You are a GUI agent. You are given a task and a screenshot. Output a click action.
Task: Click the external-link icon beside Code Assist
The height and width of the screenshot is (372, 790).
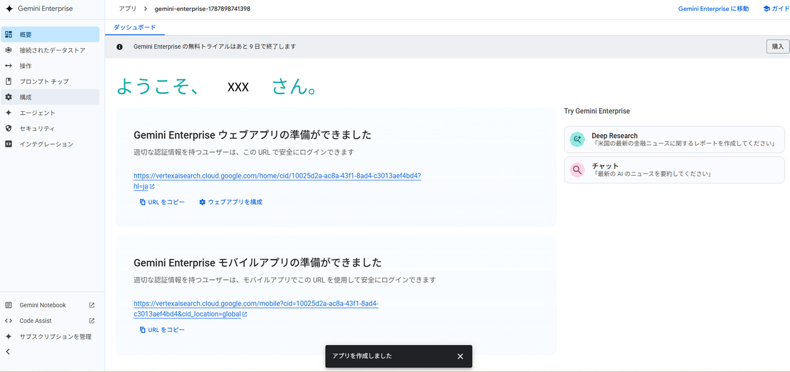(92, 321)
